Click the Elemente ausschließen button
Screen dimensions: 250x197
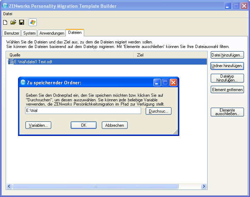click(x=227, y=112)
